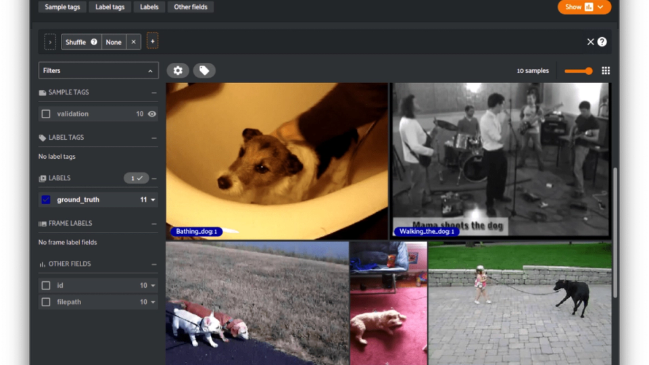Check the validation sample tag checkbox
The width and height of the screenshot is (649, 365).
46,114
